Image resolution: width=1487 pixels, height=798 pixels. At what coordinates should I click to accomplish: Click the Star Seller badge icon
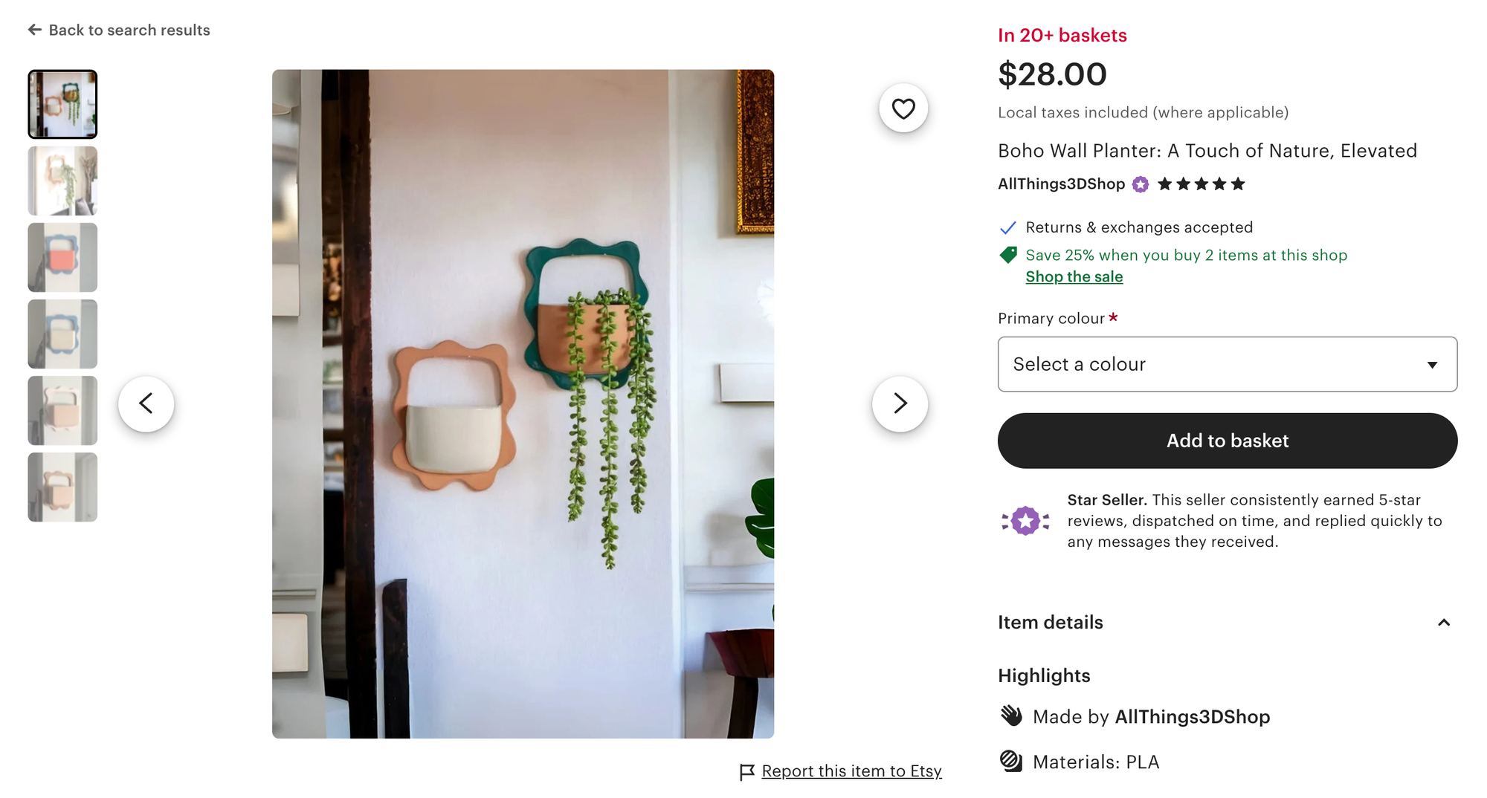point(1026,520)
